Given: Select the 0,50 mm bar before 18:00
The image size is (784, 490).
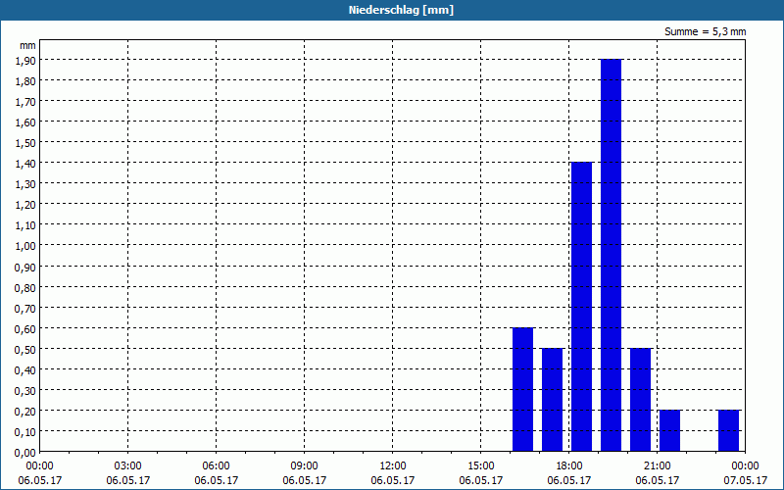Looking at the screenshot, I should coord(553,400).
